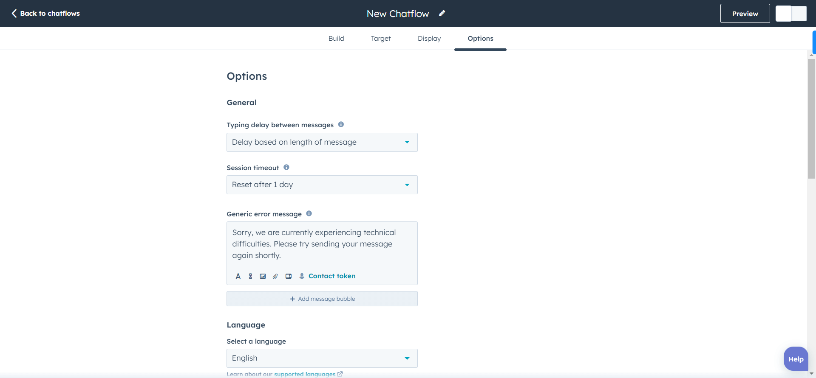
Task: Insert a video into the error message
Action: [289, 276]
